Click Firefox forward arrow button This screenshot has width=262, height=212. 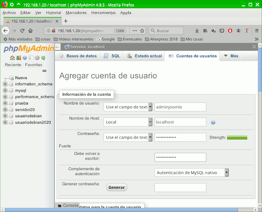click(x=14, y=31)
